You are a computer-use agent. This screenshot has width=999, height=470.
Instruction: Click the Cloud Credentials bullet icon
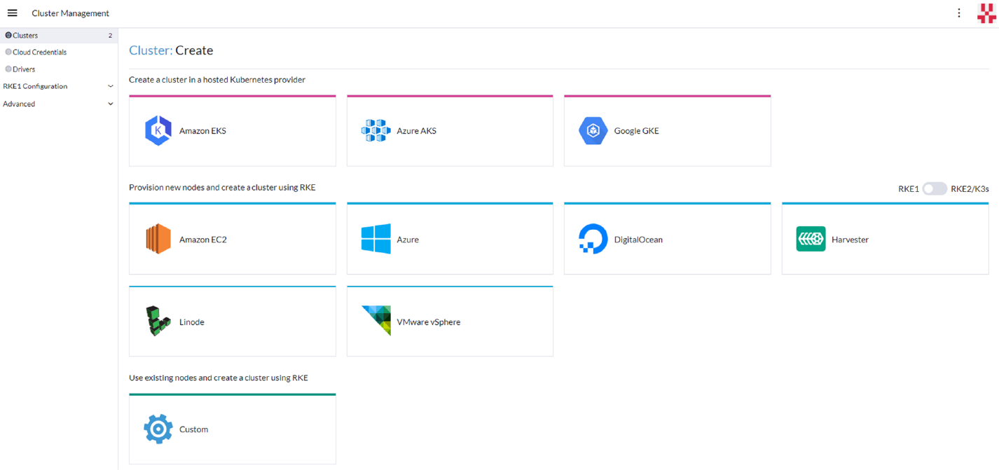coord(8,52)
